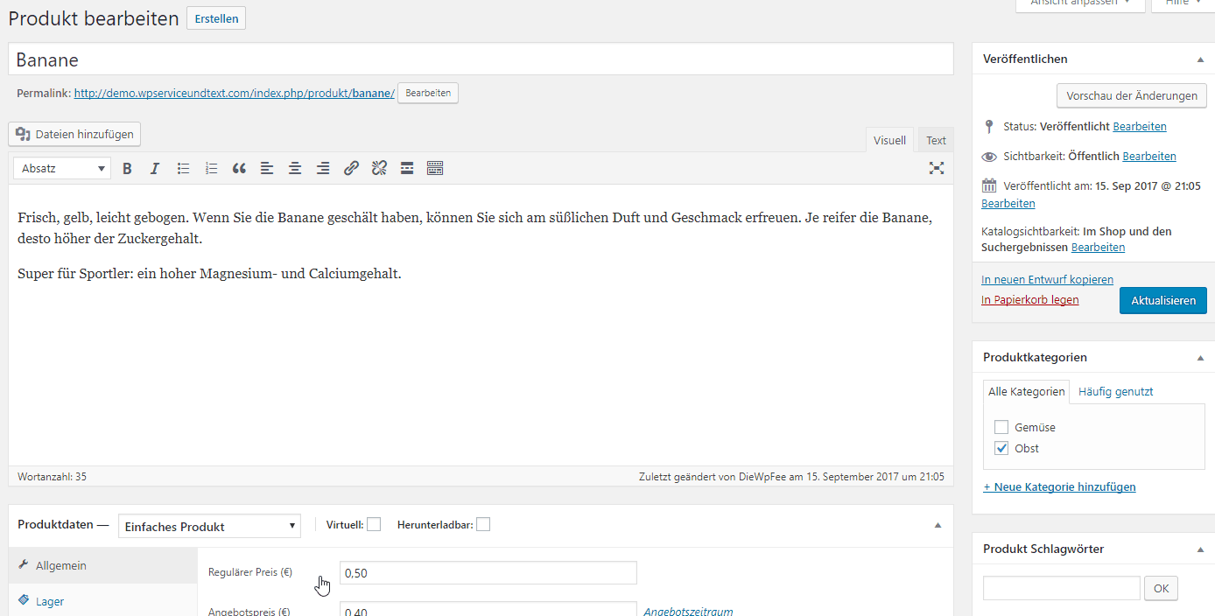Edit the Regulärer Preis input field

click(x=488, y=572)
